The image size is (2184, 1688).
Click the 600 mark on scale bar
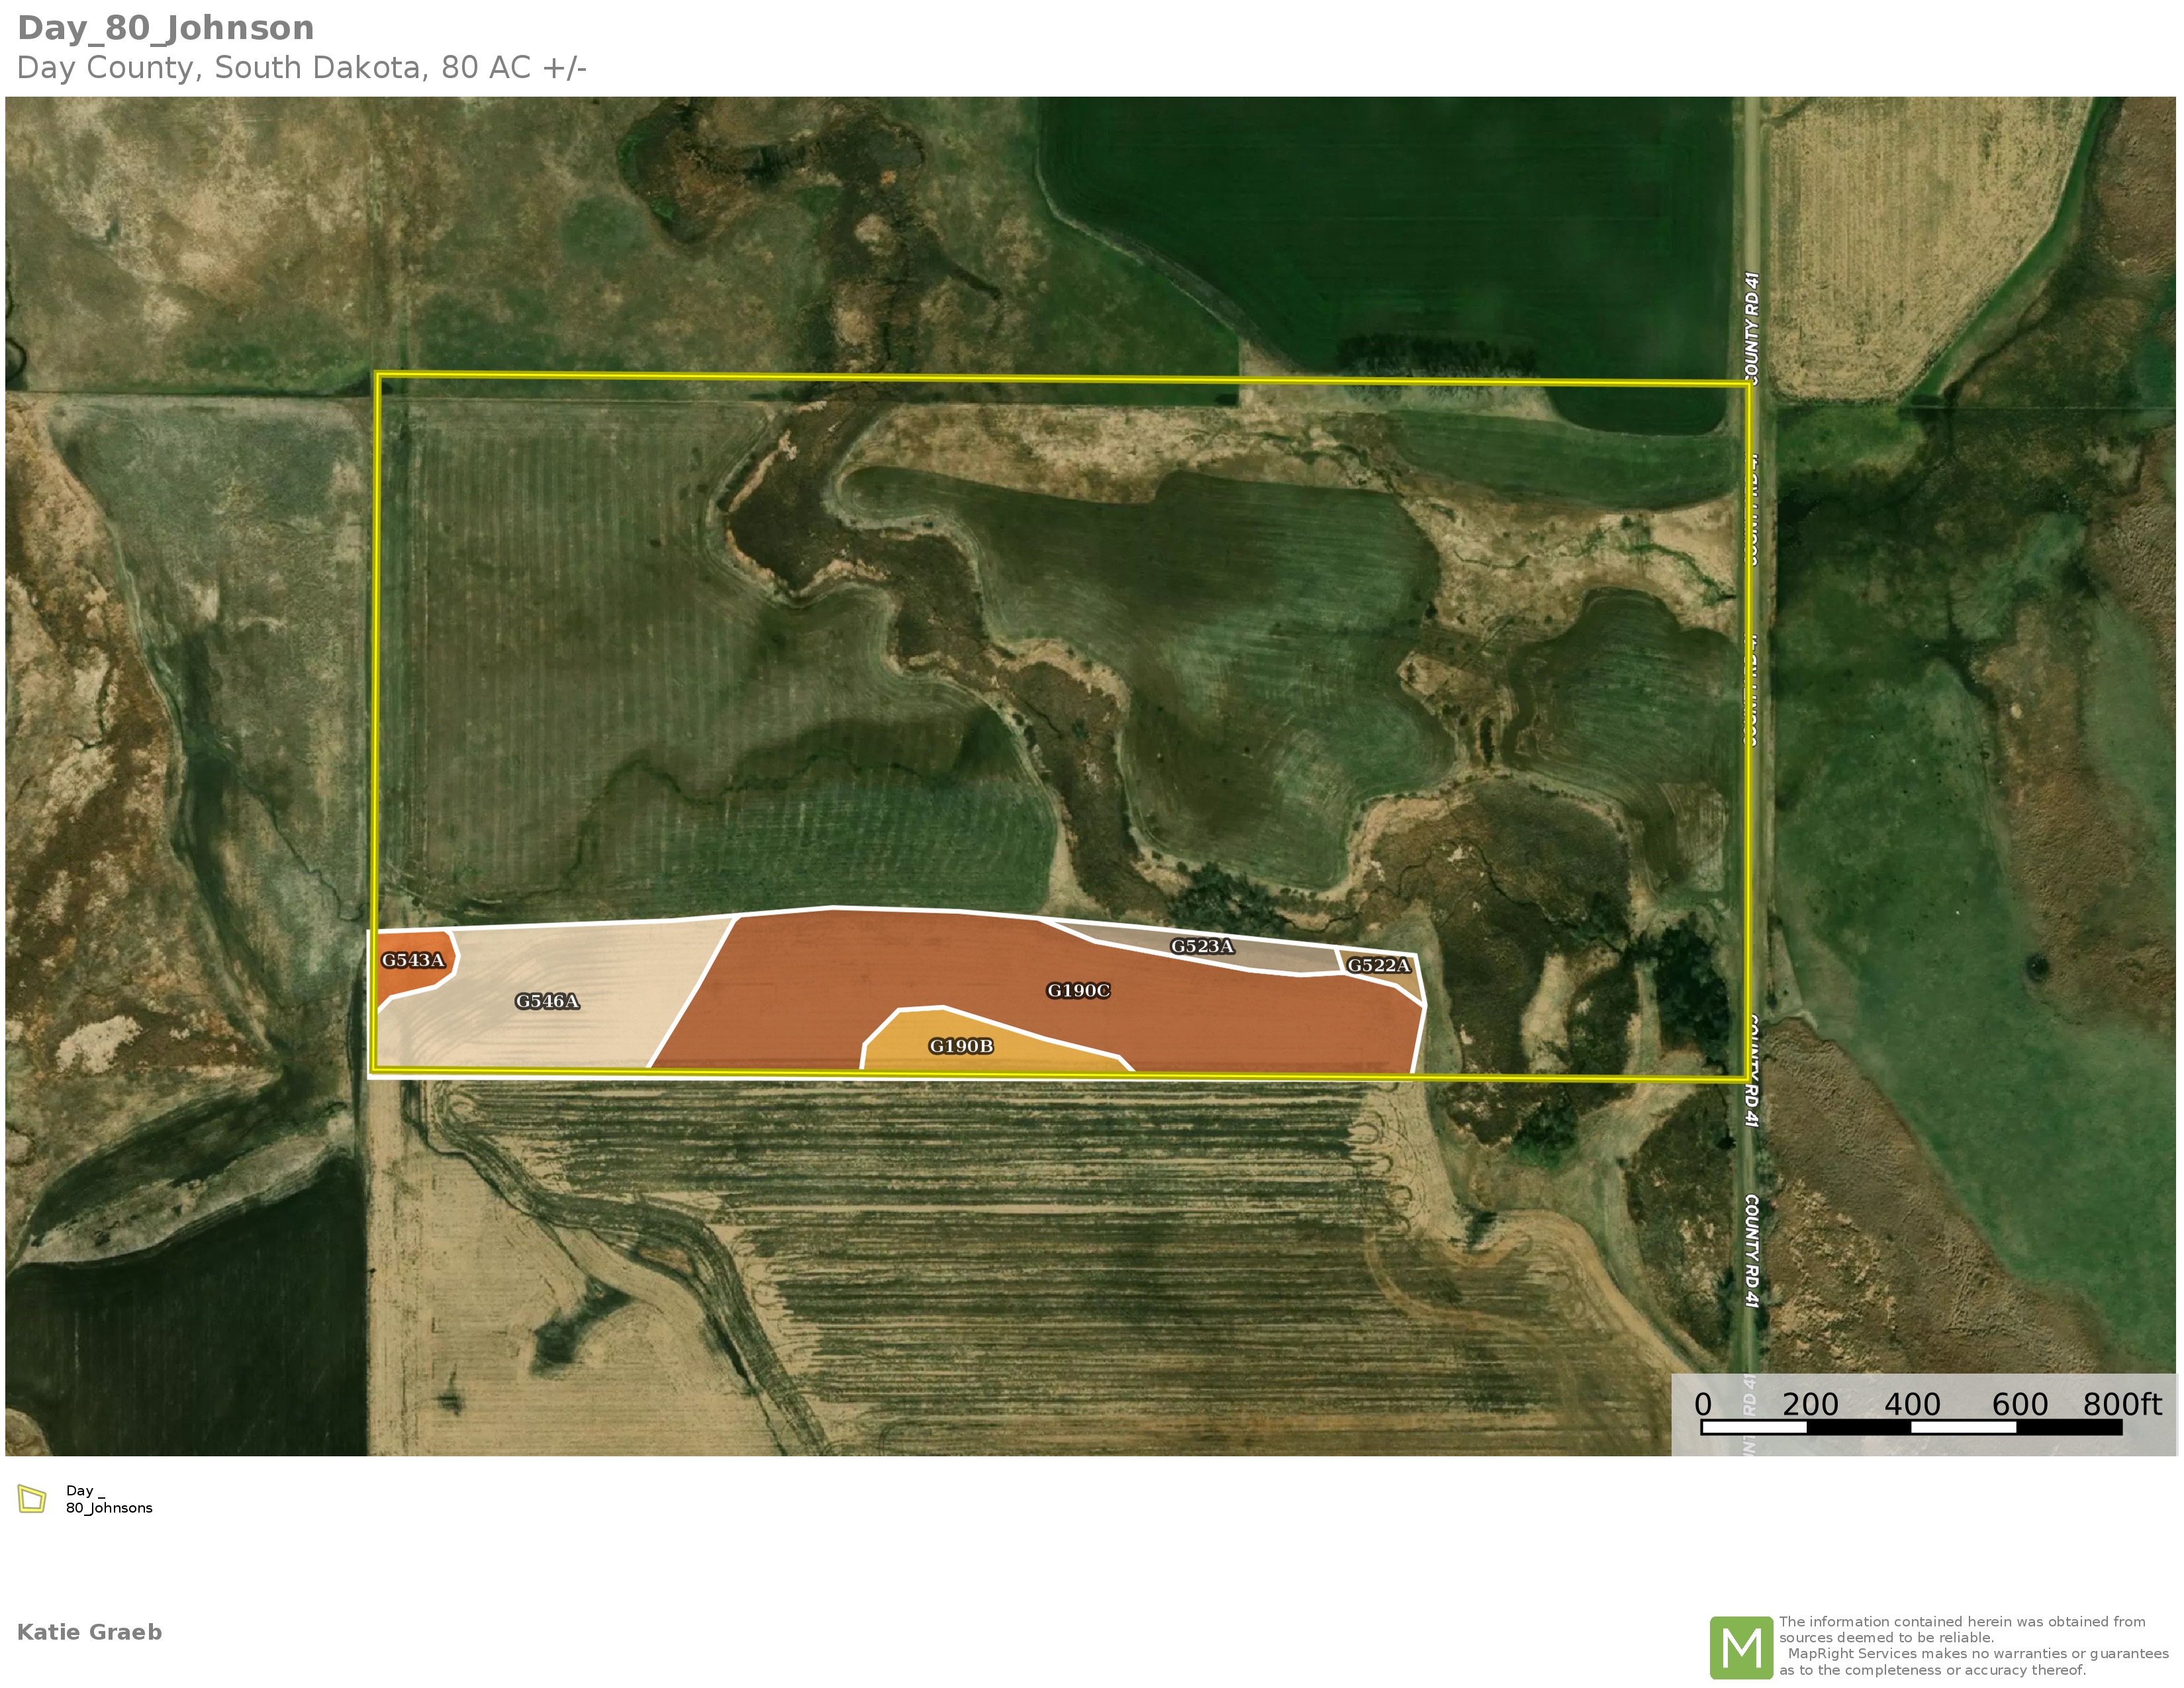click(2020, 1404)
